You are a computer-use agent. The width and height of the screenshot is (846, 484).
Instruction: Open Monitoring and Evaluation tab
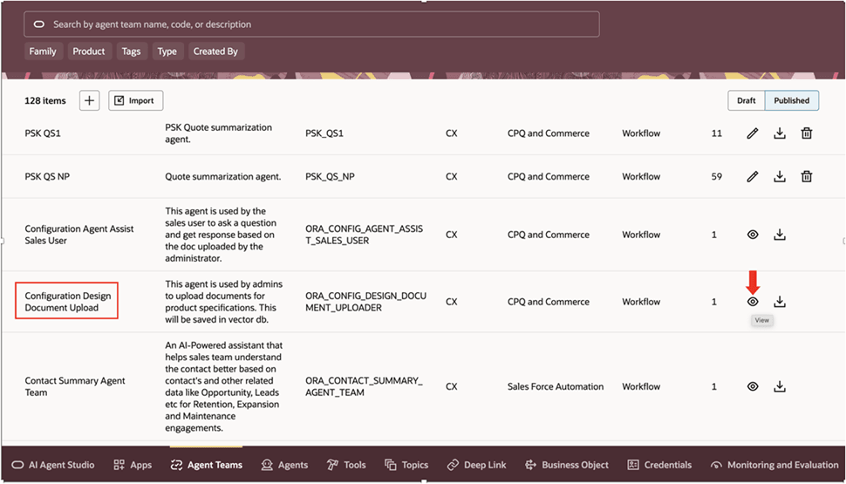coord(774,465)
